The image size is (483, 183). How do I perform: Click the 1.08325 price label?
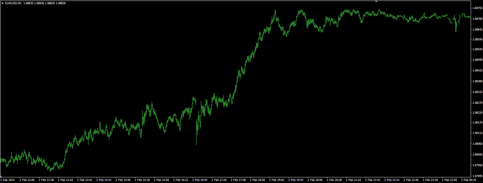477,92
